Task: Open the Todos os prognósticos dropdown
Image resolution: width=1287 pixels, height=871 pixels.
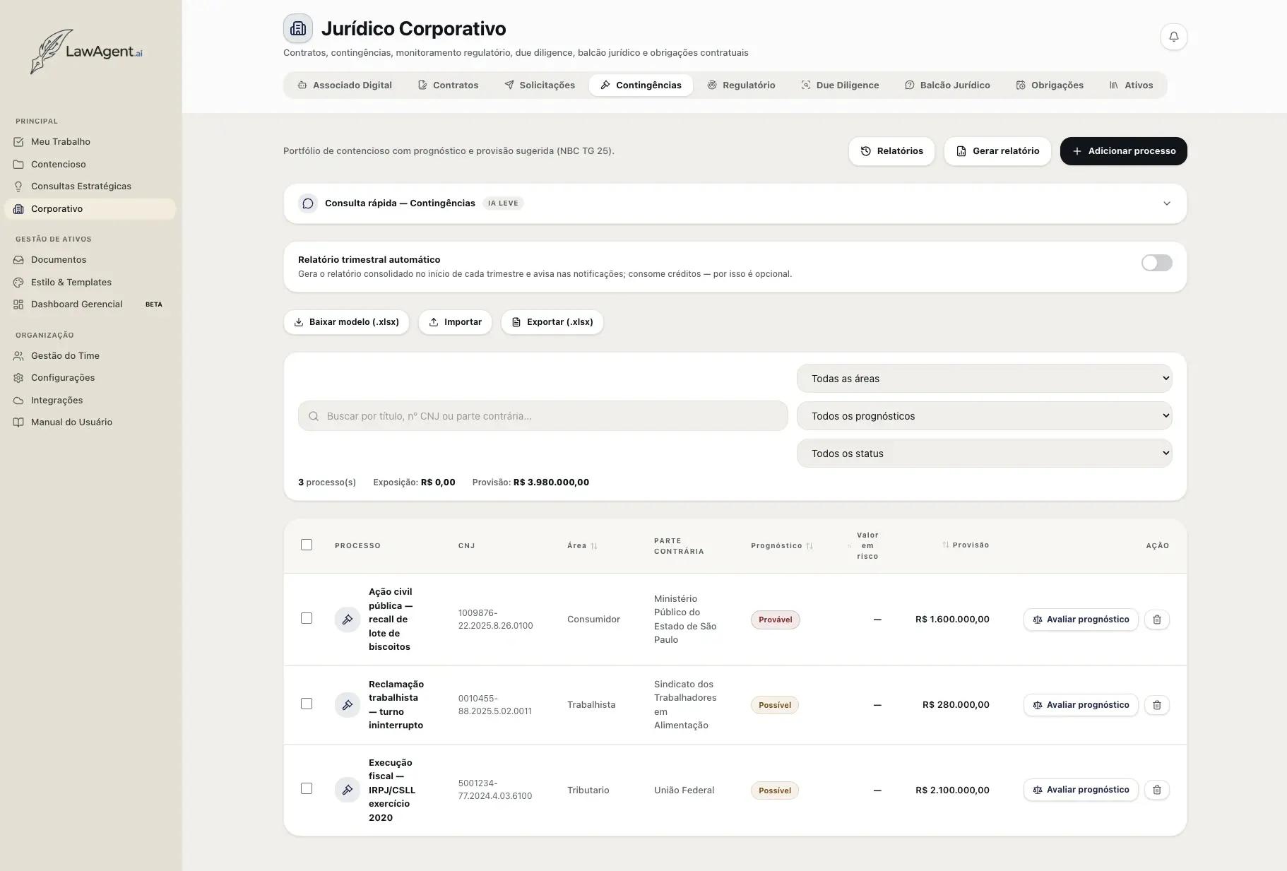Action: 984,416
